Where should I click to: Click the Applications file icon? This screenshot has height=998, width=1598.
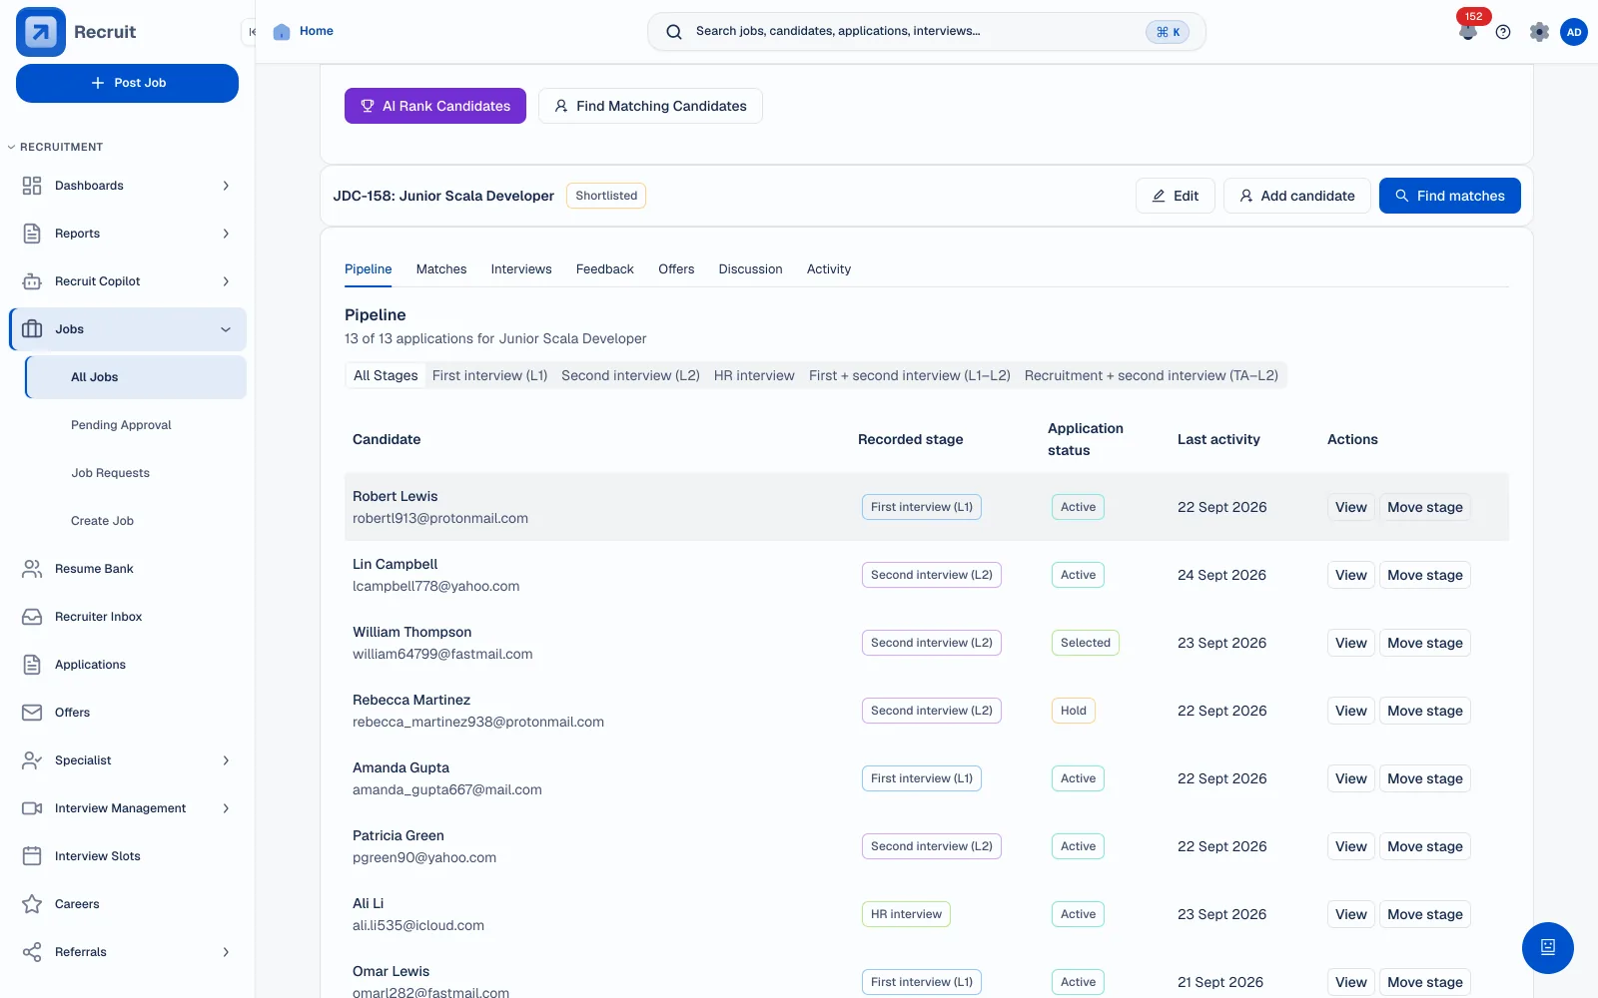32,665
